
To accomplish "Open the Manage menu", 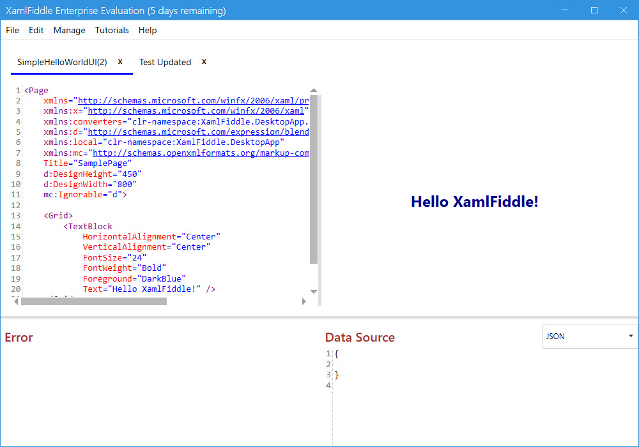I will click(x=69, y=30).
